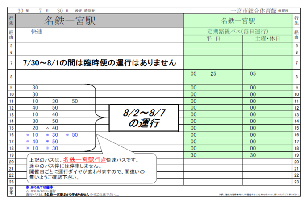Select the 11 o'clock 快速 departure 50
This screenshot has height=203, width=308.
(75, 101)
